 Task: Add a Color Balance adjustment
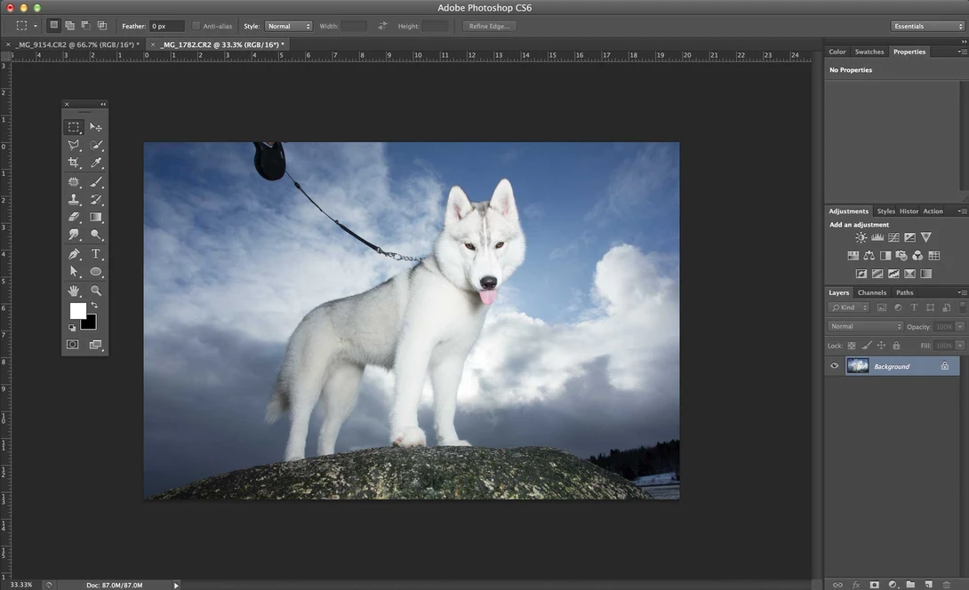click(869, 255)
